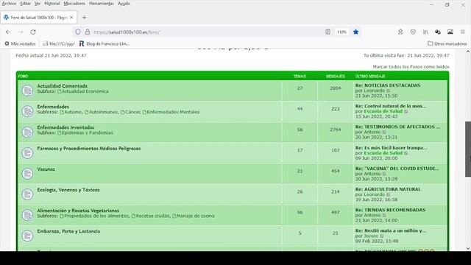Open the library icon in toolbar
Screen dimensions: 471x265
(x=425, y=32)
